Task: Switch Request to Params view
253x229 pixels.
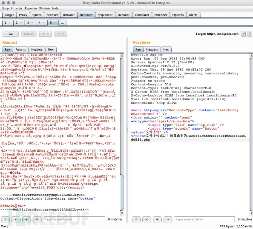Action: point(20,49)
